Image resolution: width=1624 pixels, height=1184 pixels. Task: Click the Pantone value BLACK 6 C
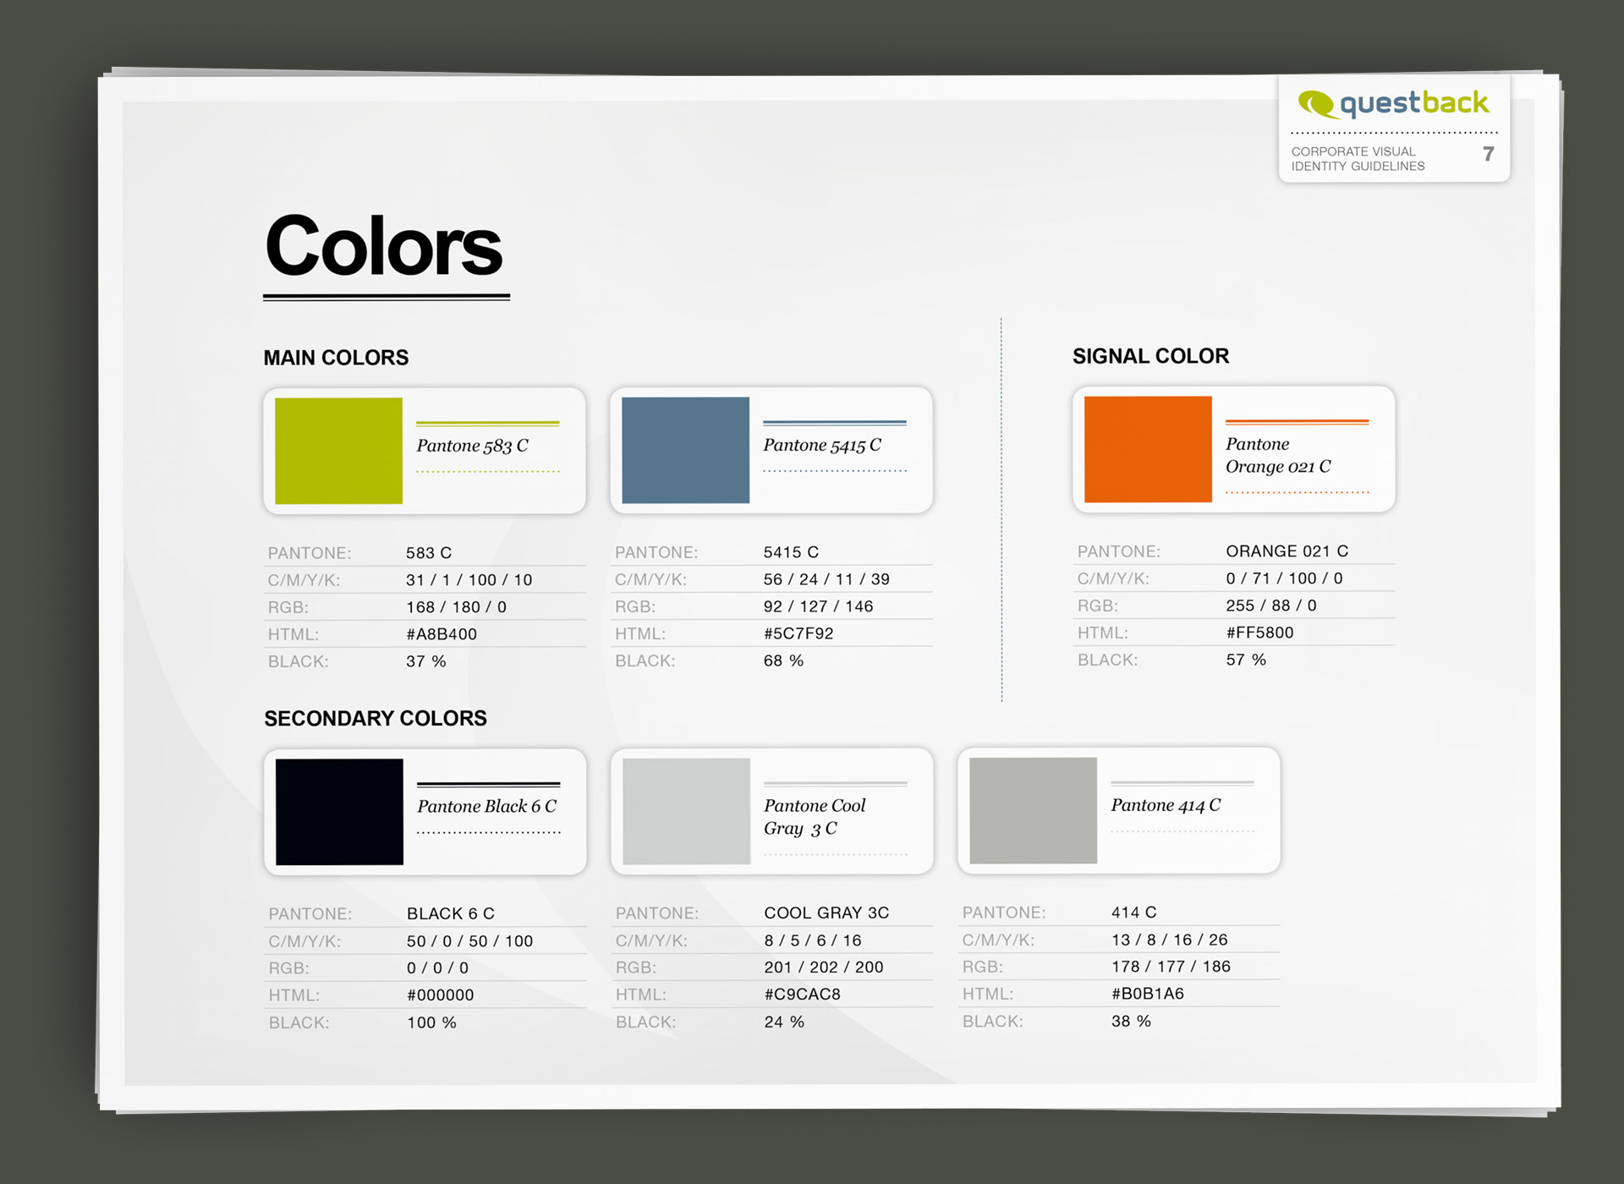(x=451, y=914)
